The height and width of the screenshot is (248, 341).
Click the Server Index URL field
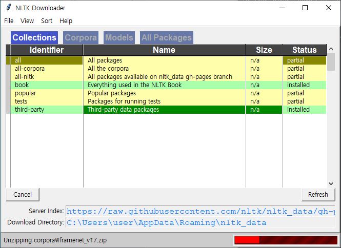(200, 211)
